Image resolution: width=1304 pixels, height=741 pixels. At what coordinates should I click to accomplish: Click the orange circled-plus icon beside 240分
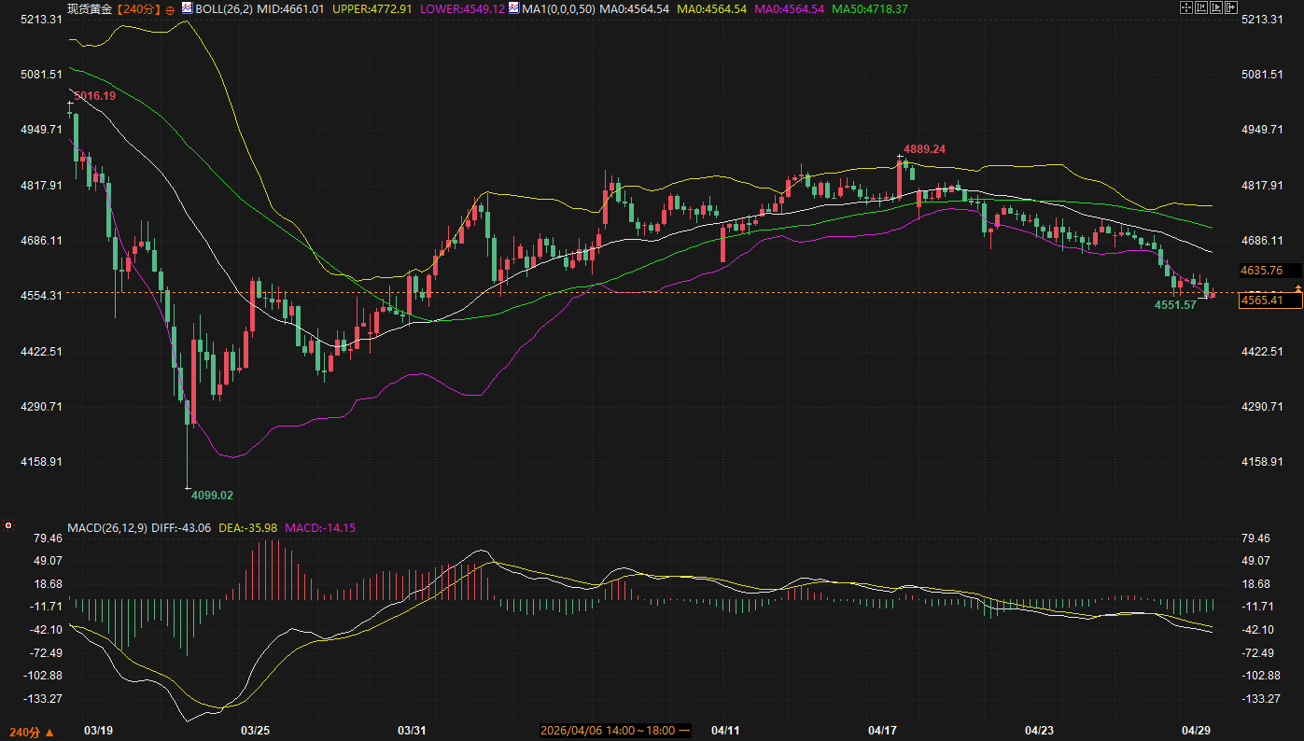point(170,9)
